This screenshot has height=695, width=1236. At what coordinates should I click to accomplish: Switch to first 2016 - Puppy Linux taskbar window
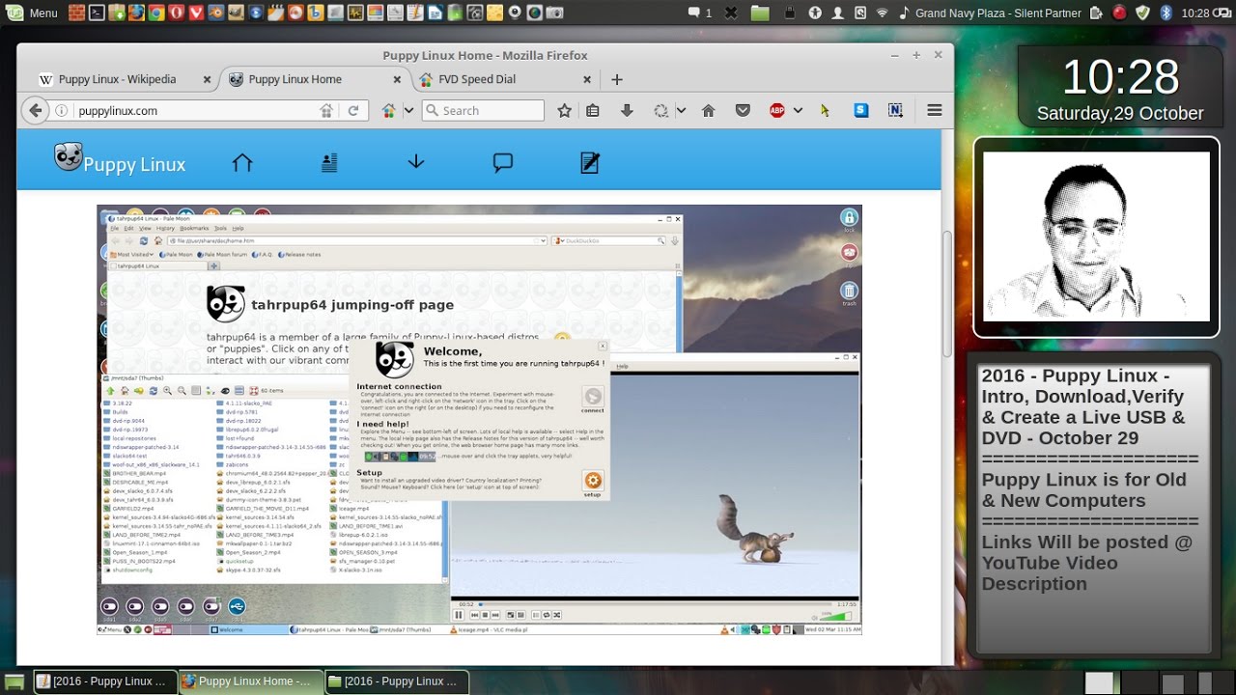click(105, 681)
